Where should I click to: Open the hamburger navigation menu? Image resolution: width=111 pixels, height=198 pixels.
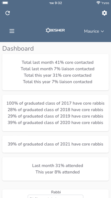pyautogui.click(x=12, y=31)
